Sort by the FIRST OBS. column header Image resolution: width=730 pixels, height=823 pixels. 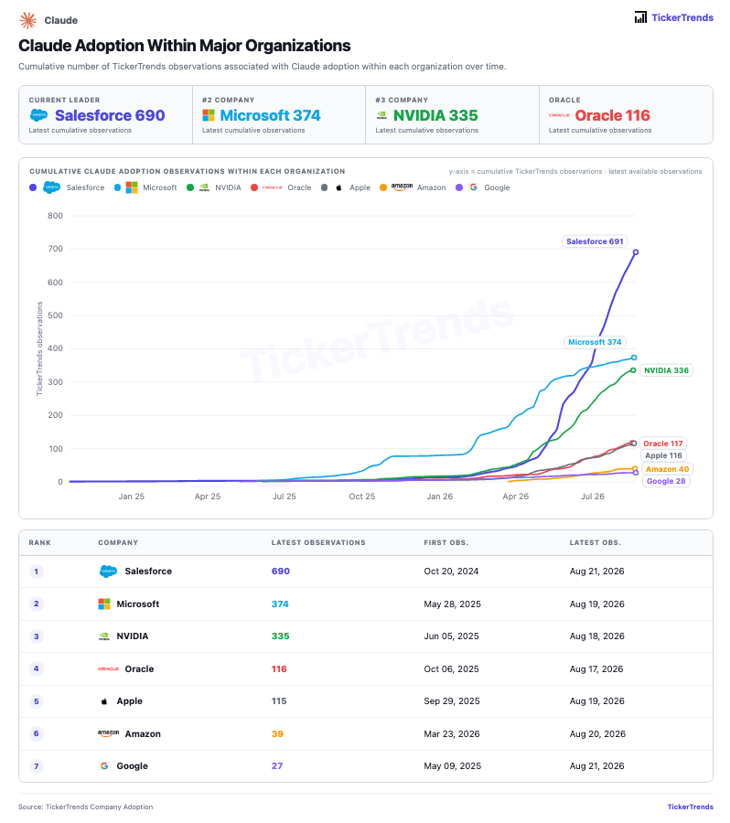(x=446, y=542)
